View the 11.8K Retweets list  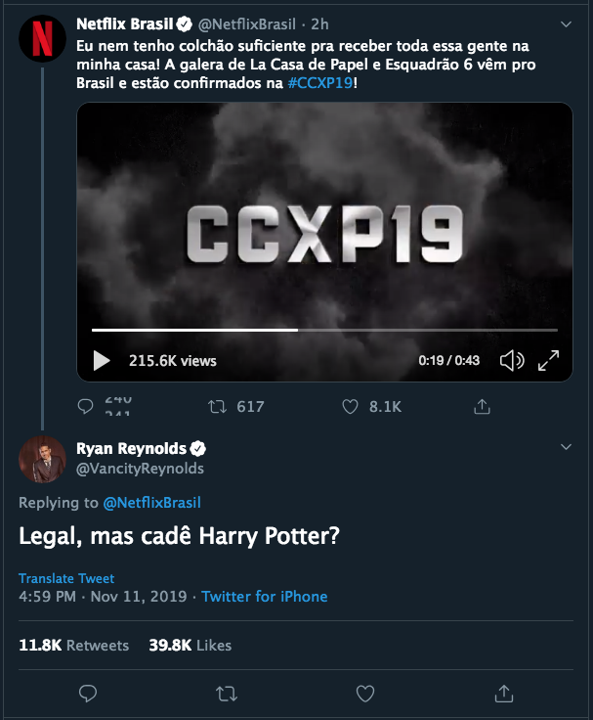click(x=74, y=646)
